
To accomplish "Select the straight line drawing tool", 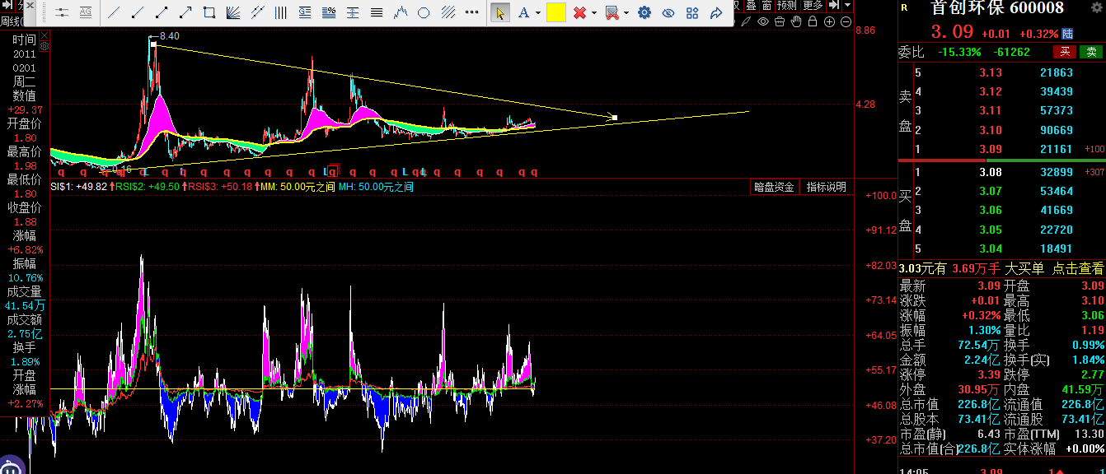I will [114, 12].
